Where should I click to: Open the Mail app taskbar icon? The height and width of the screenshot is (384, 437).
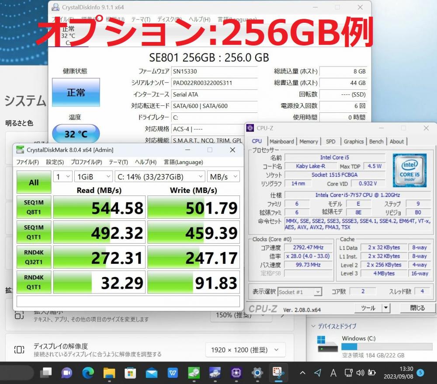[x=151, y=373]
